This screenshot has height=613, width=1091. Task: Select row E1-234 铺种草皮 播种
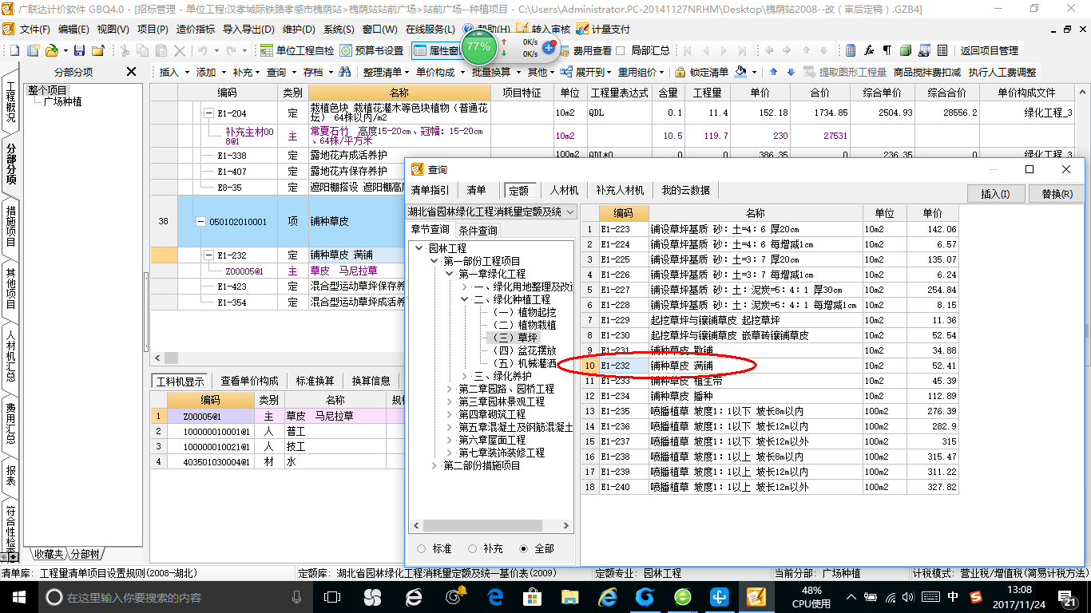770,396
